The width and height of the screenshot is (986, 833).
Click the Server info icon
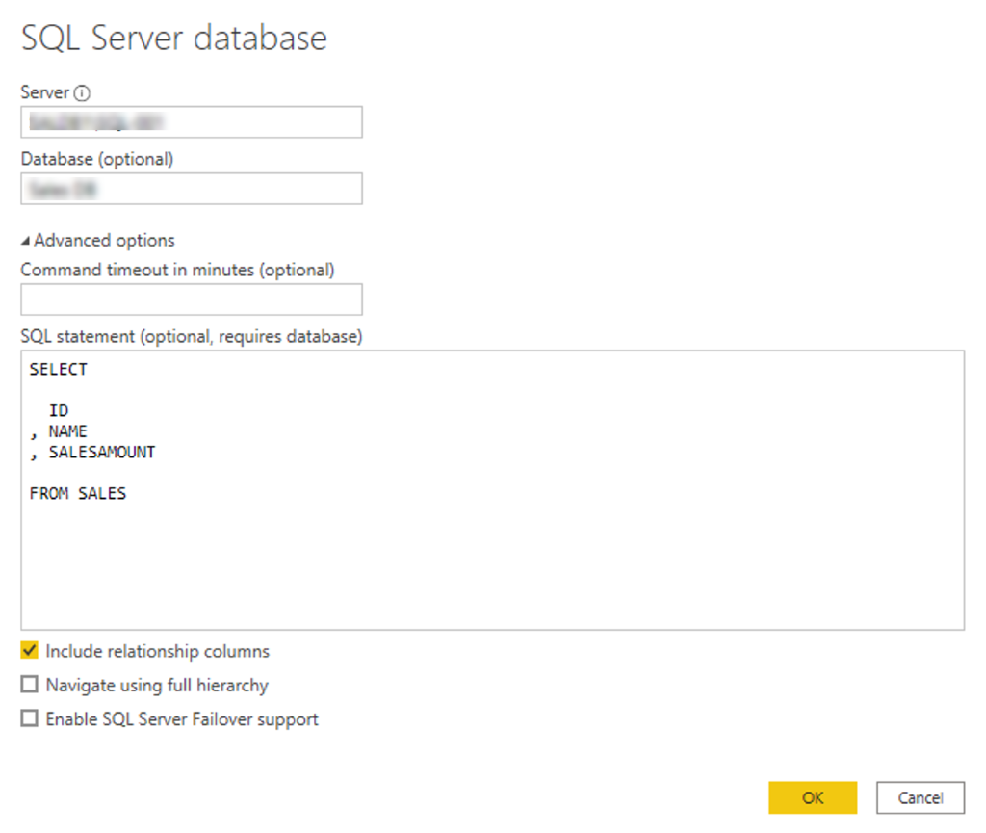tap(82, 93)
